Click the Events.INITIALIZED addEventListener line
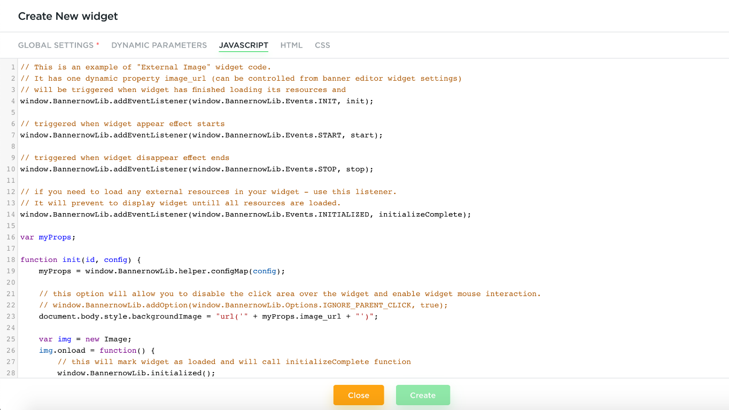The width and height of the screenshot is (729, 410). [246, 214]
